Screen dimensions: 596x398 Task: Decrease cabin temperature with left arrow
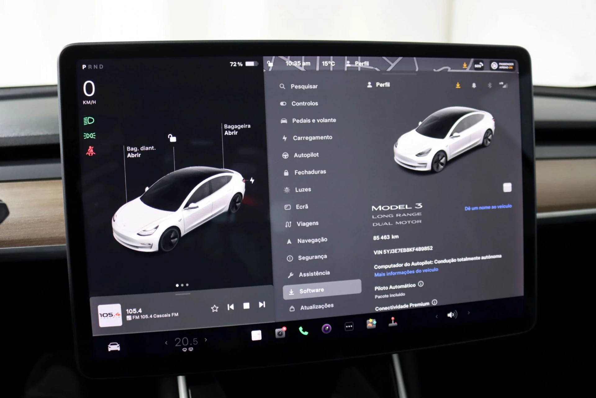[x=166, y=343]
